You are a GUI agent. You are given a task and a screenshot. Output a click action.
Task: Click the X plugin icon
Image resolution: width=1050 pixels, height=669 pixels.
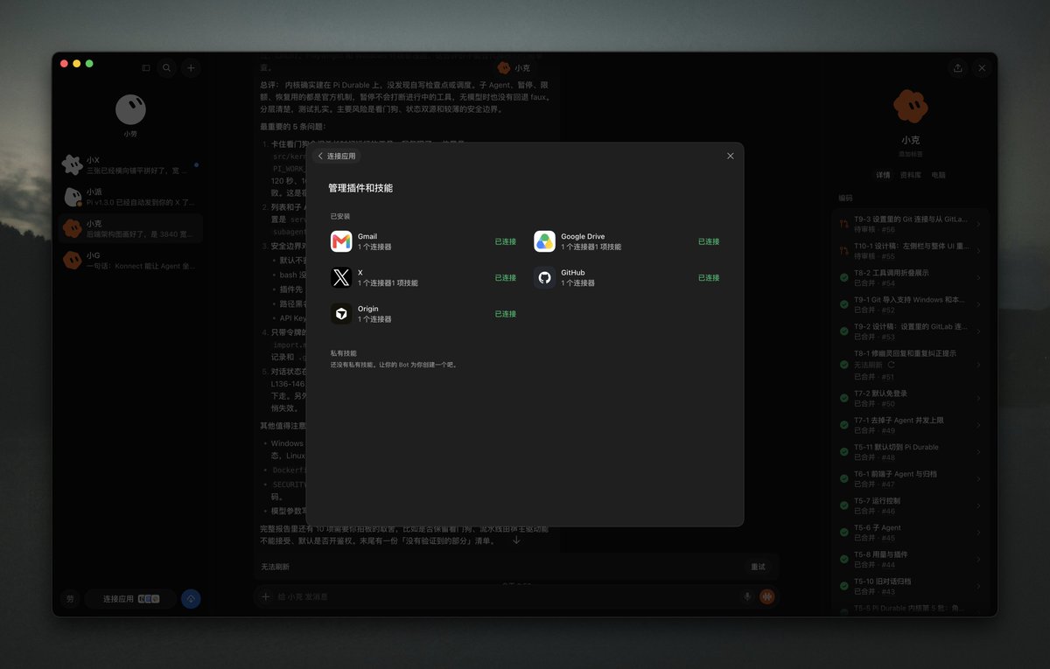coord(341,278)
